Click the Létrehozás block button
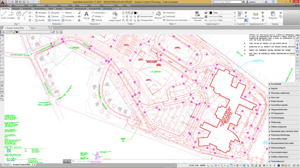This screenshot has width=300, height=168. point(169,13)
